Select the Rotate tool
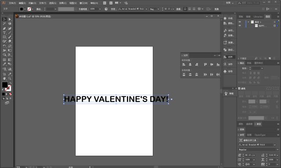Image resolution: width=281 pixels, height=168 pixels. 4,46
